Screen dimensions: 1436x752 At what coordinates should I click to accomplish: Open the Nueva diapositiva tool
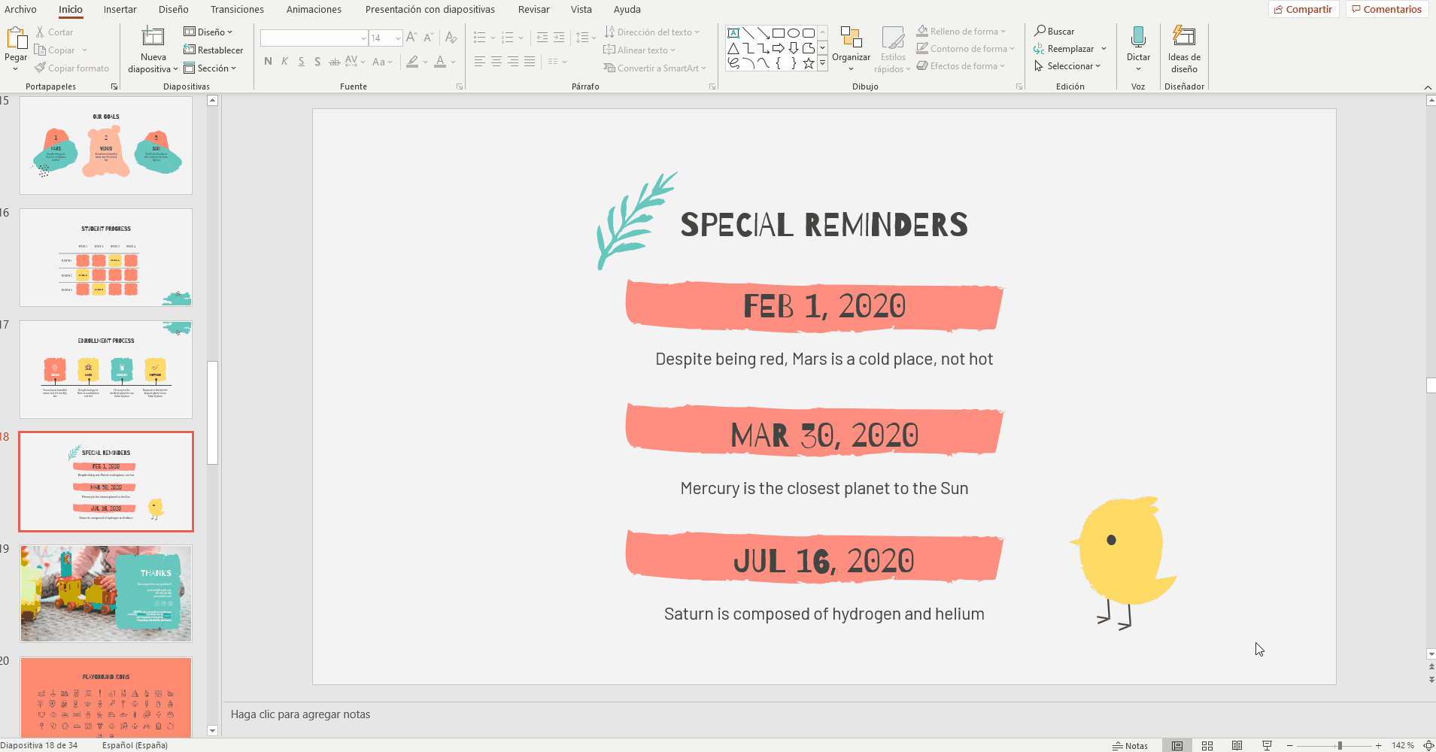click(153, 45)
